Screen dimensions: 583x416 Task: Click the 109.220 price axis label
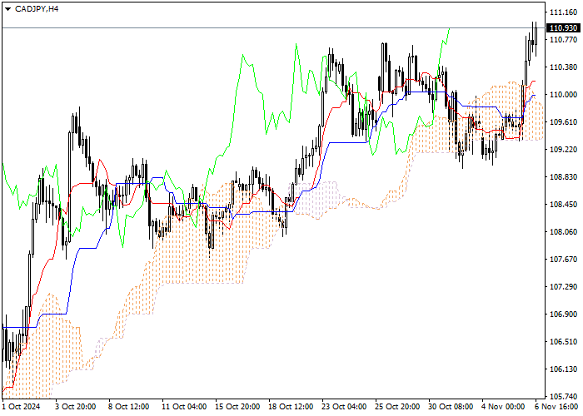563,150
